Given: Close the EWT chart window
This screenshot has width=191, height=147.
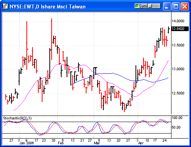Looking at the screenshot, I should (184, 7).
